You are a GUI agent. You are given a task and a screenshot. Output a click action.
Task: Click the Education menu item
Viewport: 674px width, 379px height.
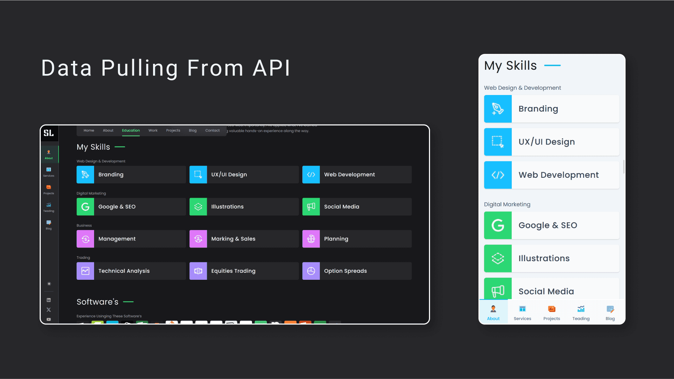(131, 130)
